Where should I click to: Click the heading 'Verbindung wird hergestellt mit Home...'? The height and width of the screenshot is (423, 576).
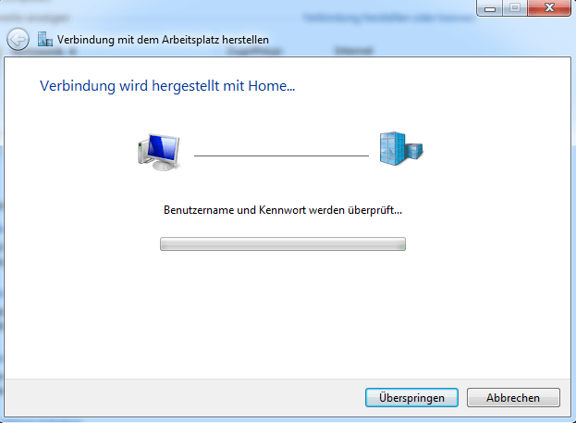[167, 86]
